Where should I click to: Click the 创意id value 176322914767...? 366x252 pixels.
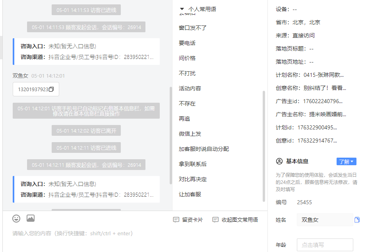[x=317, y=141]
